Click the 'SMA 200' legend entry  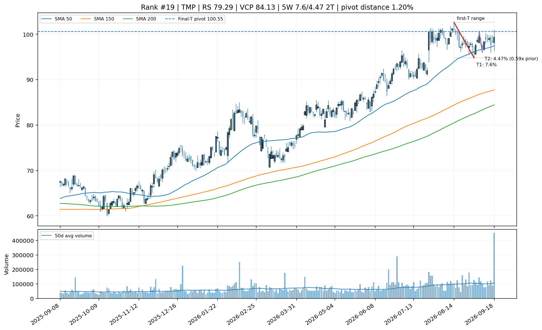139,19
